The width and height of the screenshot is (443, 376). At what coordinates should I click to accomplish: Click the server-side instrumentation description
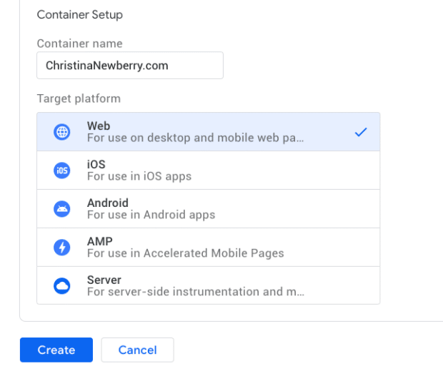tap(194, 292)
